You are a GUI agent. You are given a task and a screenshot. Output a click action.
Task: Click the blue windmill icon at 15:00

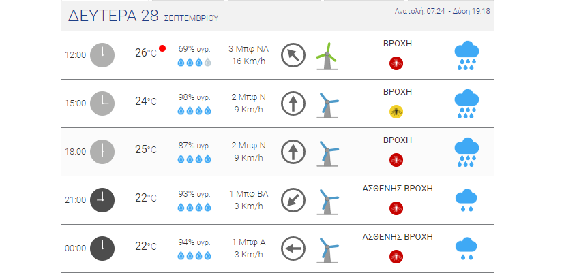pyautogui.click(x=328, y=105)
